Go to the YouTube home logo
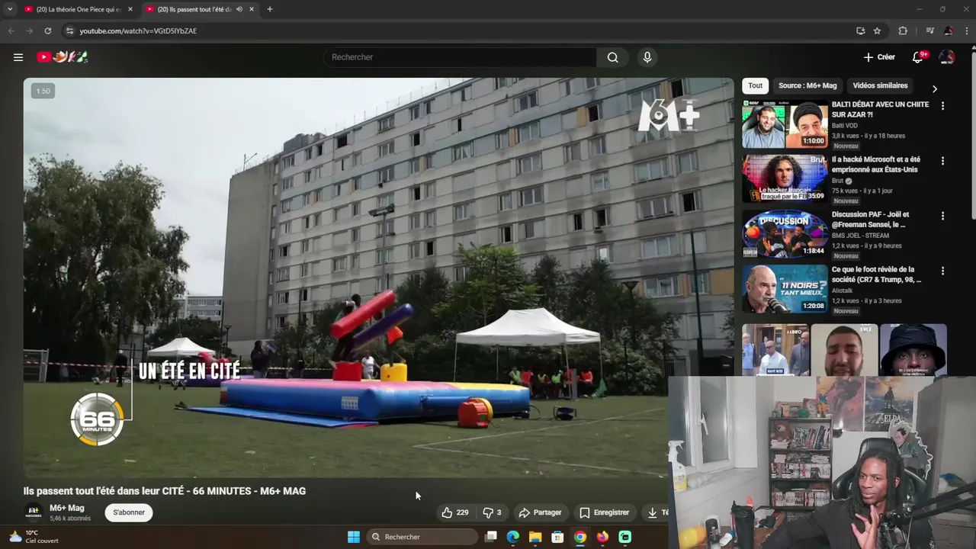 coord(63,57)
